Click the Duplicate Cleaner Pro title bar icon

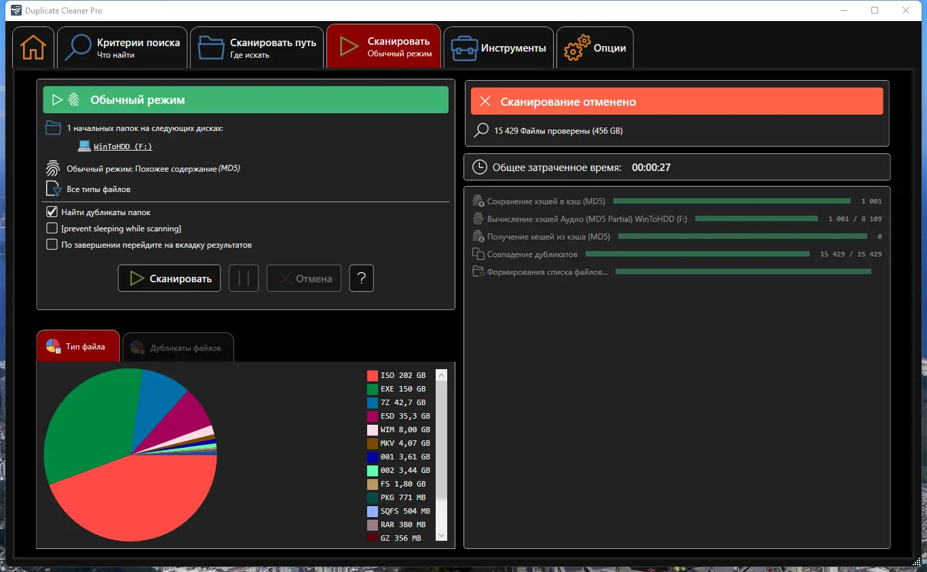16,11
